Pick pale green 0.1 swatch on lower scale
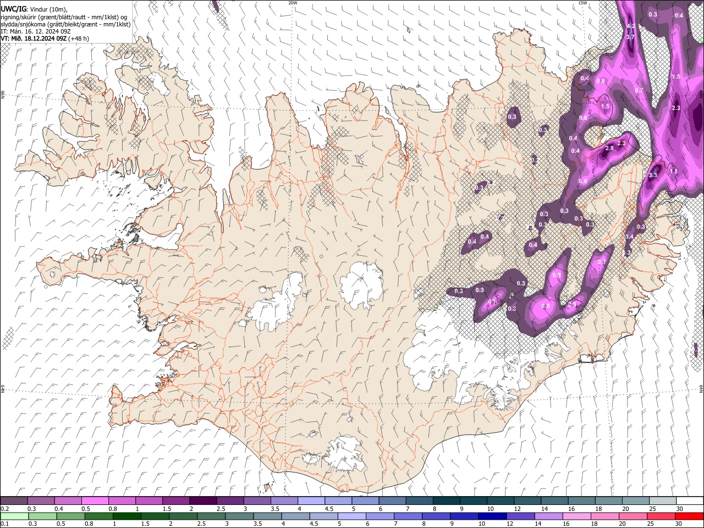The width and height of the screenshot is (704, 528). tap(14, 516)
